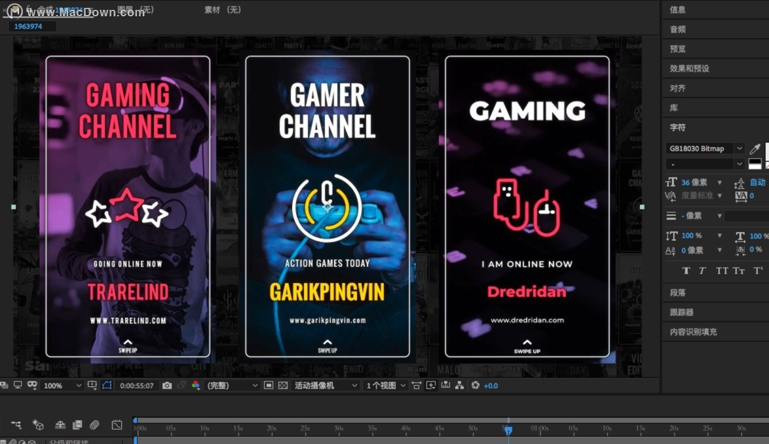This screenshot has width=769, height=444.
Task: Click the line spacing 像素 stroke width icon
Action: click(671, 216)
